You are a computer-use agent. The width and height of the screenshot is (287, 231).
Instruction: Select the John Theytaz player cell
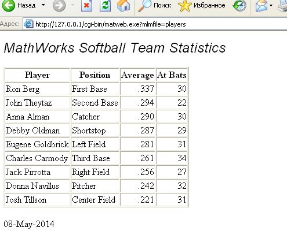tap(37, 103)
